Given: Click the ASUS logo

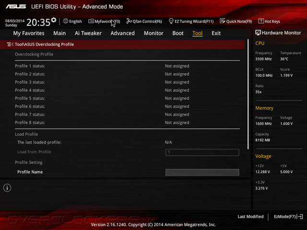Looking at the screenshot, I should [x=16, y=7].
